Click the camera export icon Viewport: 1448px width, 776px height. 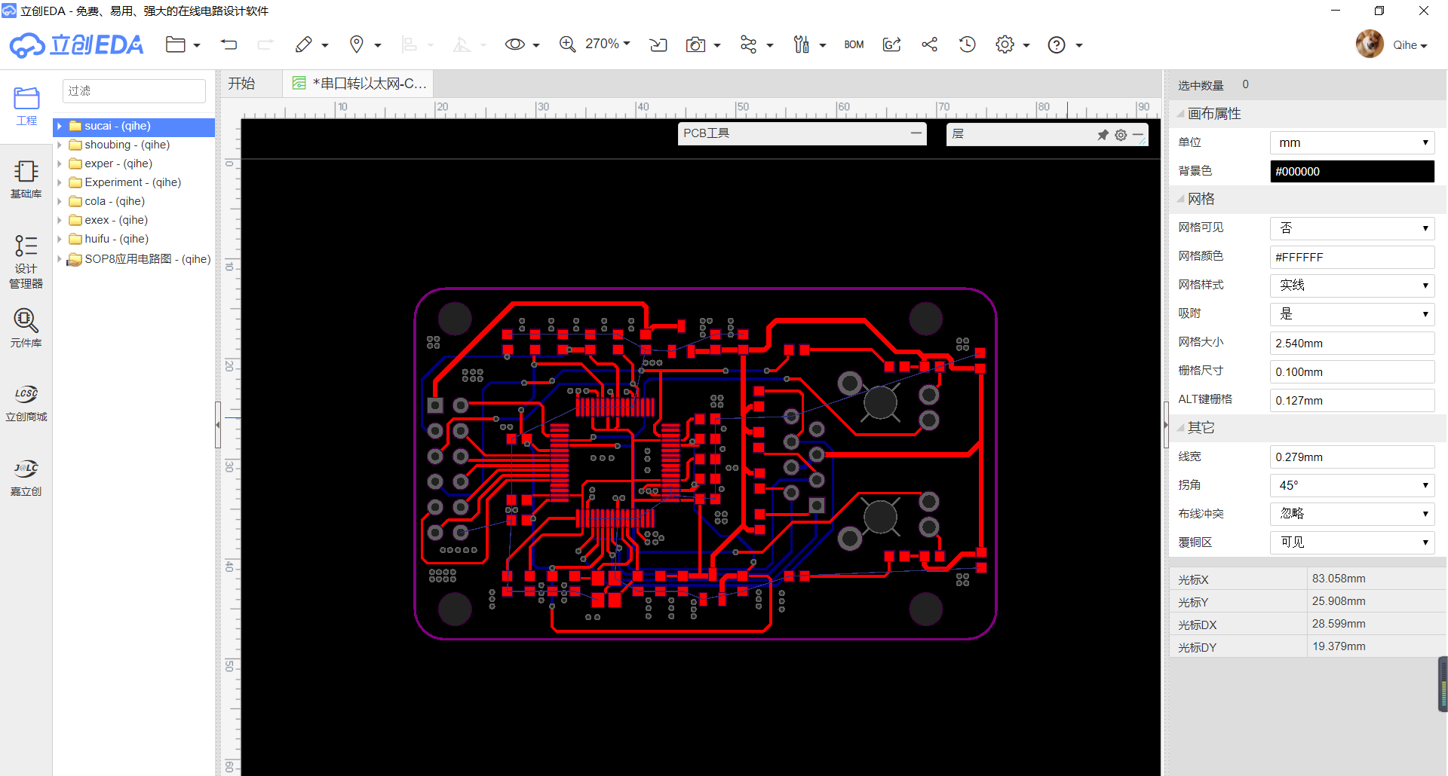695,45
